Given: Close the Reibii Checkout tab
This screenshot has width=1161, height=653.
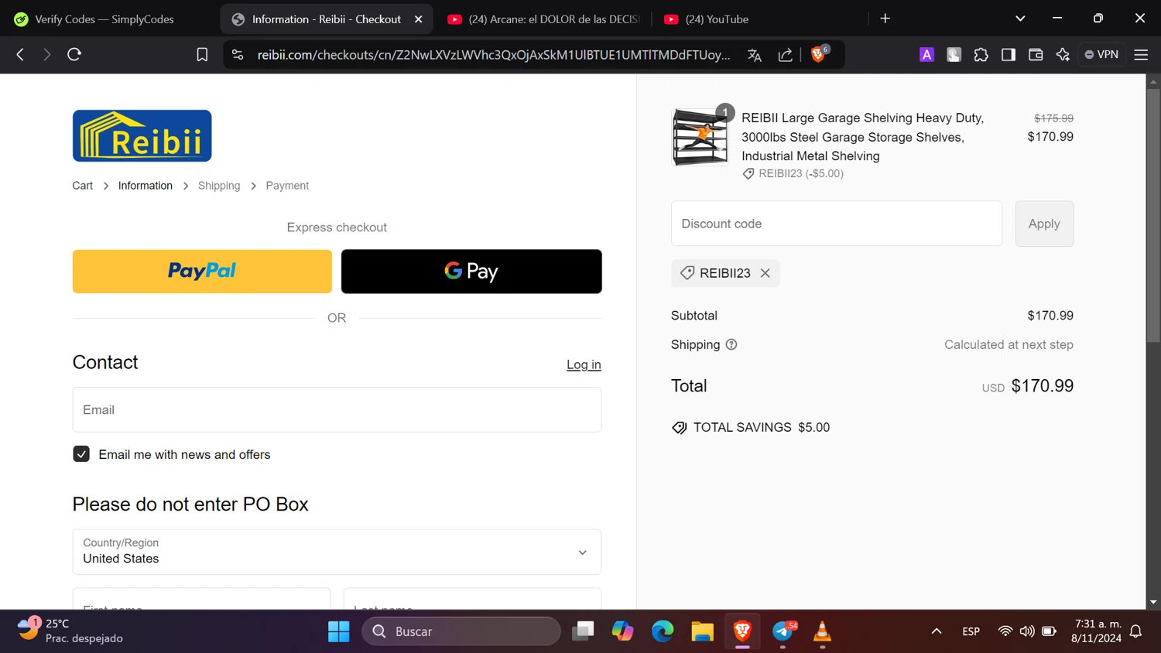Looking at the screenshot, I should tap(418, 19).
